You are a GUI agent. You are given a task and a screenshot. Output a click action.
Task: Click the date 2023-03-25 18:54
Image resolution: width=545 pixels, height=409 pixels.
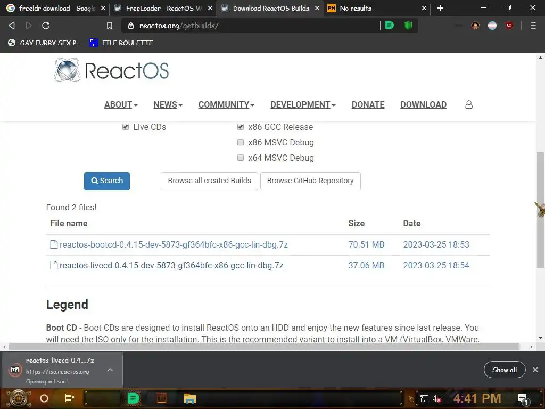436,265
